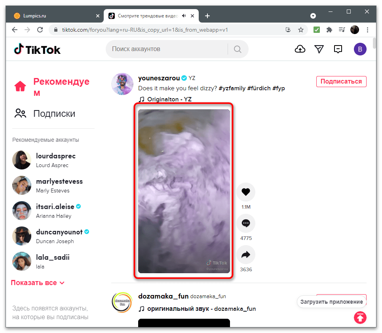The height and width of the screenshot is (333, 382).
Task: Open the purple B profile avatar
Action: [x=360, y=49]
